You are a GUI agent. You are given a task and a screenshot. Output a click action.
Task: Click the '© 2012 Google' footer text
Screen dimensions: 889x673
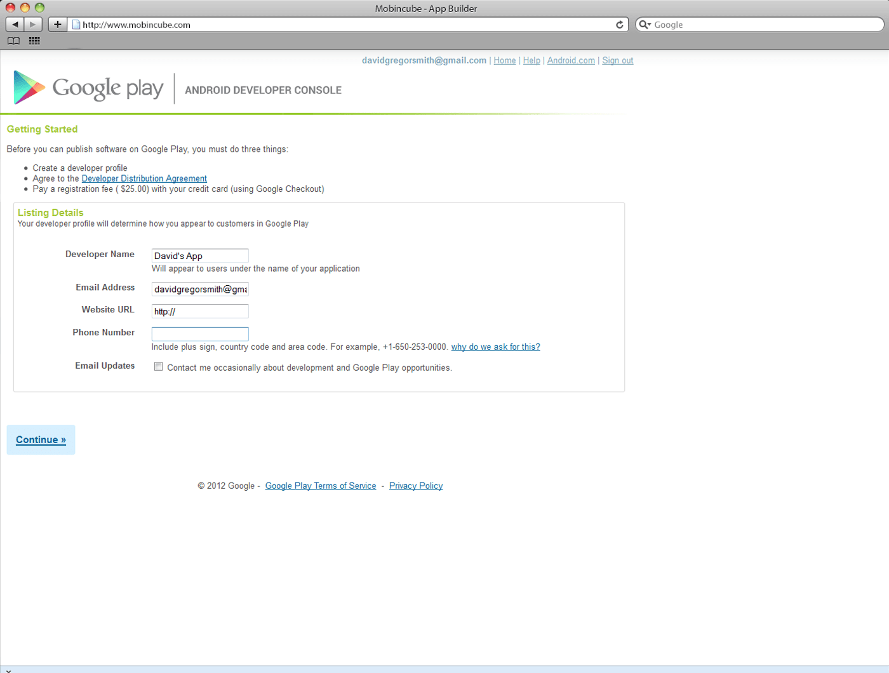point(226,486)
